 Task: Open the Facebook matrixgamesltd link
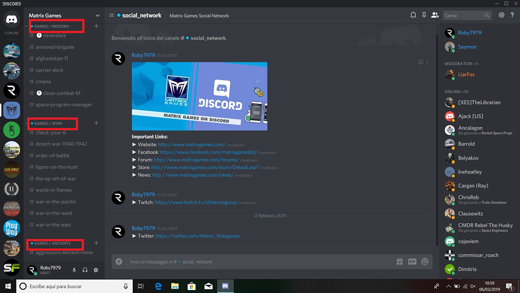coord(209,152)
